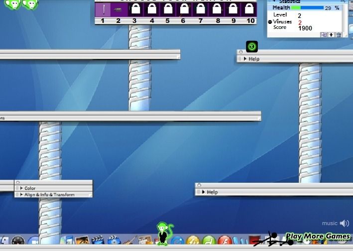
Task: Open the blue swirl icon in the dock
Action: [x=177, y=240]
